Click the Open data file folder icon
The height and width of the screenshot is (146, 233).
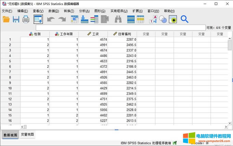pyautogui.click(x=7, y=19)
